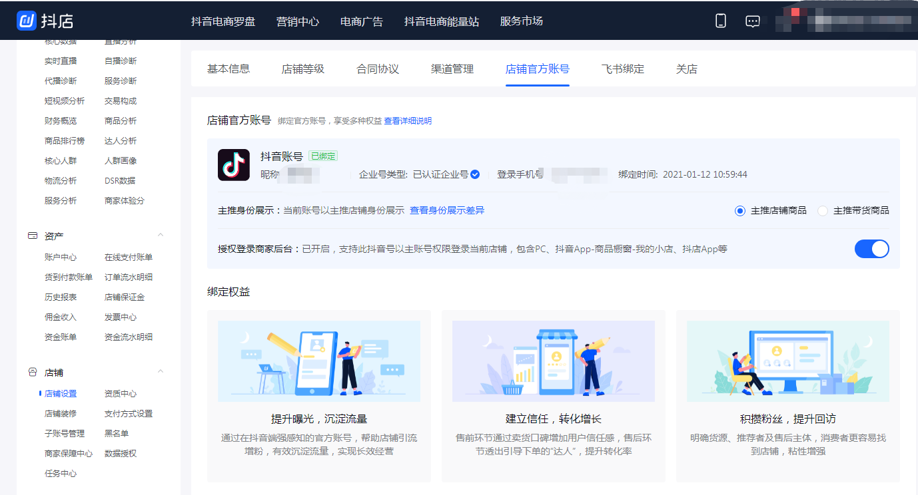Open 核心人群 in sidebar

pyautogui.click(x=61, y=160)
